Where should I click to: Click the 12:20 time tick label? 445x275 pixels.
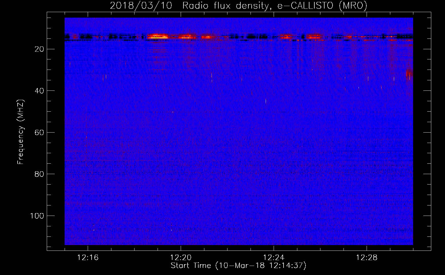point(181,258)
